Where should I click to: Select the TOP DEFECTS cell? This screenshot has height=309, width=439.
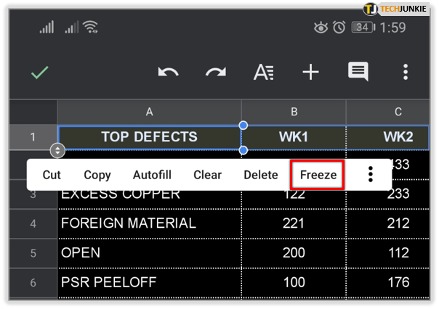pyautogui.click(x=149, y=136)
